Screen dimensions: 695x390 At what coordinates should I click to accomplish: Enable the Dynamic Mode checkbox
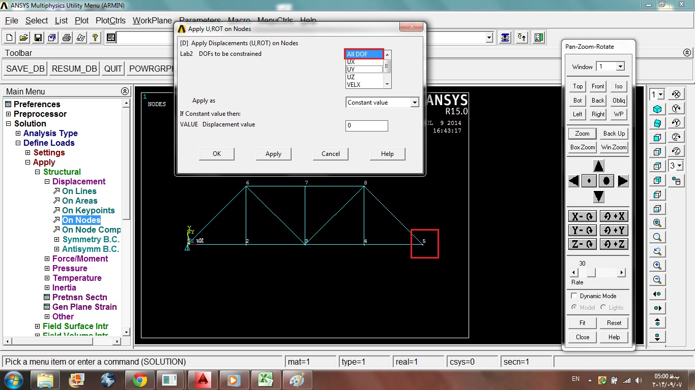pos(574,296)
